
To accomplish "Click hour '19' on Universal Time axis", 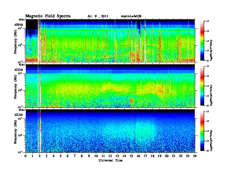I will pos(159,156).
